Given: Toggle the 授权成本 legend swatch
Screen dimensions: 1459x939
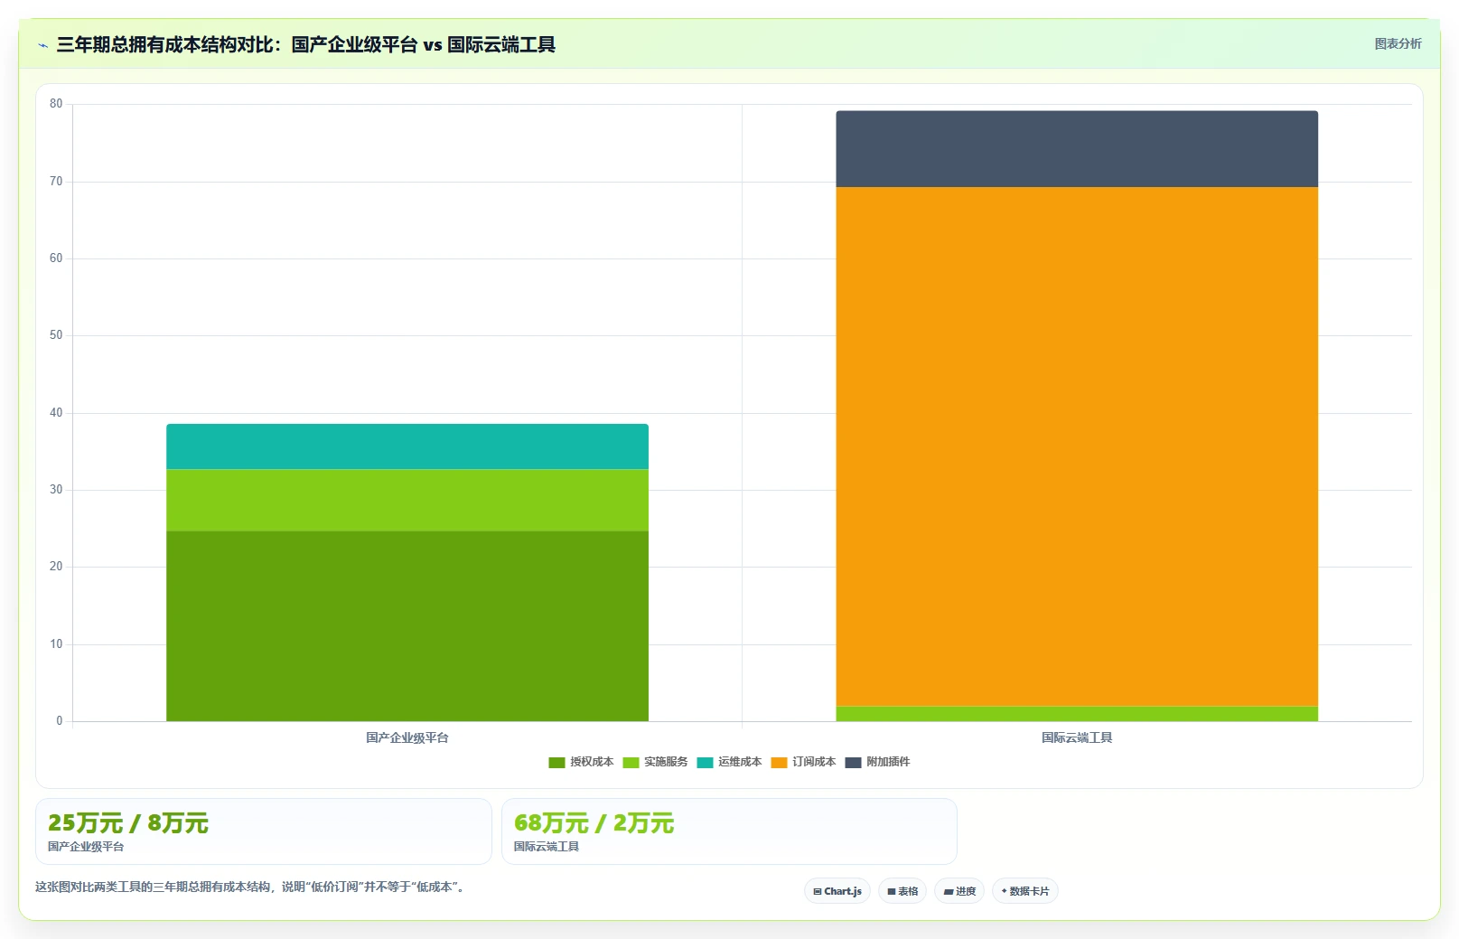Looking at the screenshot, I should (556, 762).
